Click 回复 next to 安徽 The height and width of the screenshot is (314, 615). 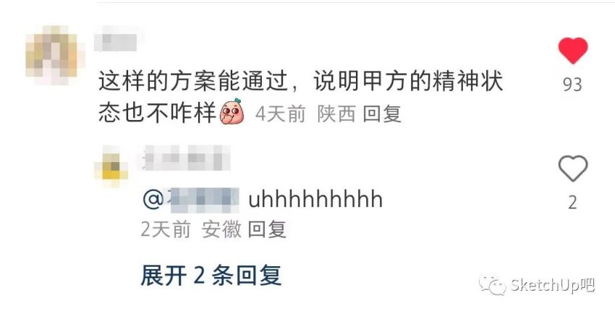[x=267, y=229]
